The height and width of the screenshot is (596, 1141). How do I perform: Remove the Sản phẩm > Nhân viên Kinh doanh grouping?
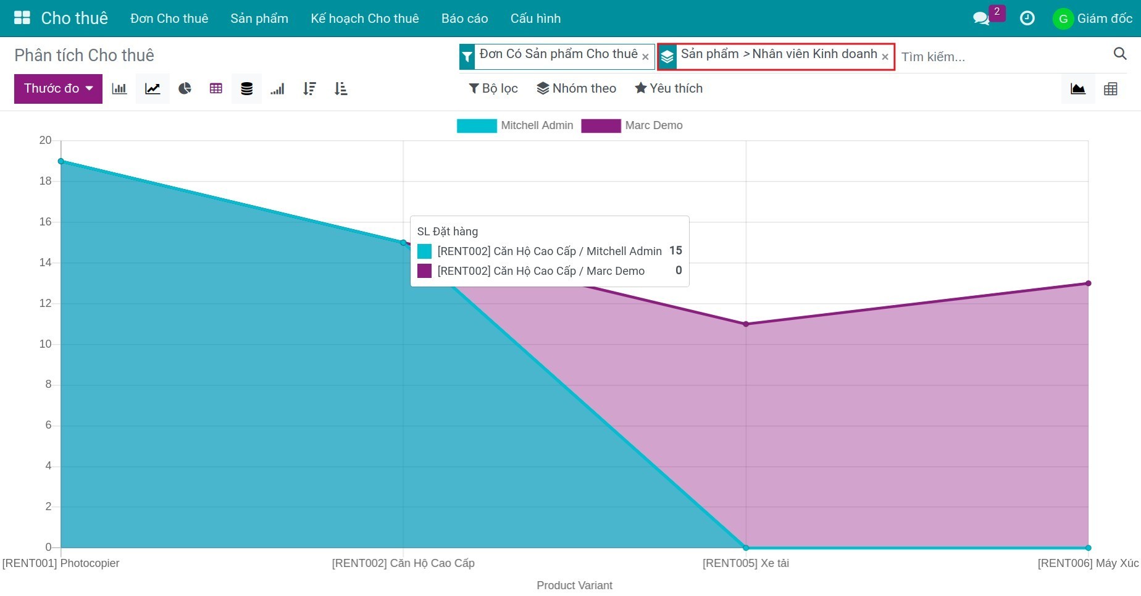click(885, 57)
